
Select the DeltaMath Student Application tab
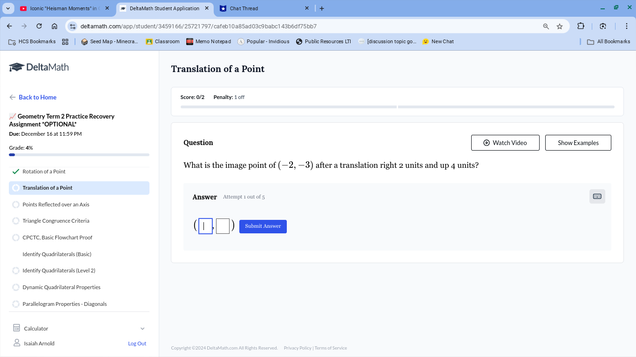coord(164,8)
